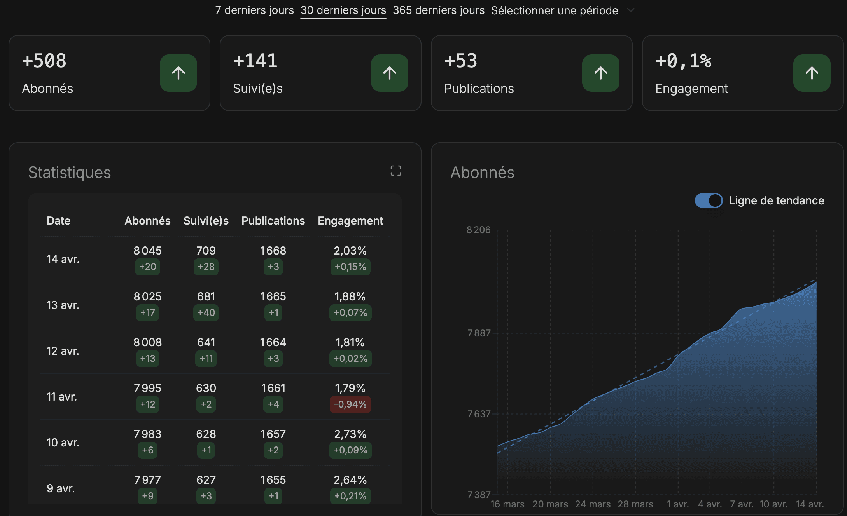Click the 1668 publications value
Screen dimensions: 847x516
(273, 251)
